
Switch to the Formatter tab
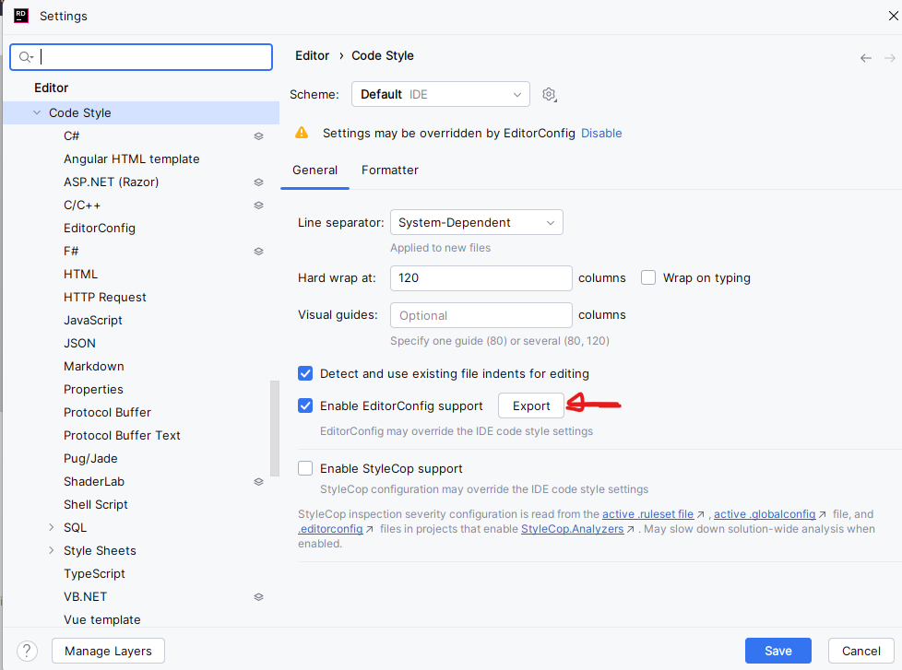(390, 170)
